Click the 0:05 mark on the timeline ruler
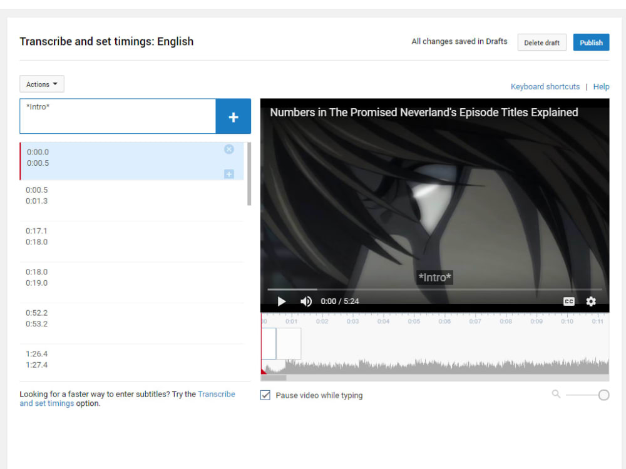 coord(414,321)
